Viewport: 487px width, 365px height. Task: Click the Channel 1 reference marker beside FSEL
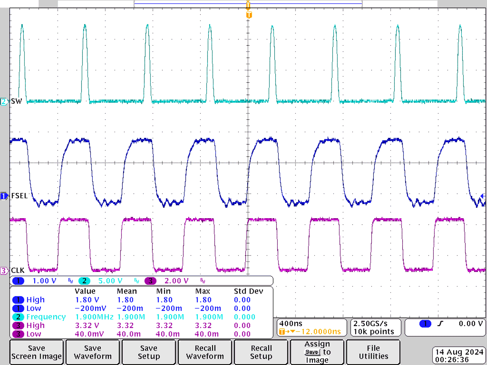coord(4,196)
